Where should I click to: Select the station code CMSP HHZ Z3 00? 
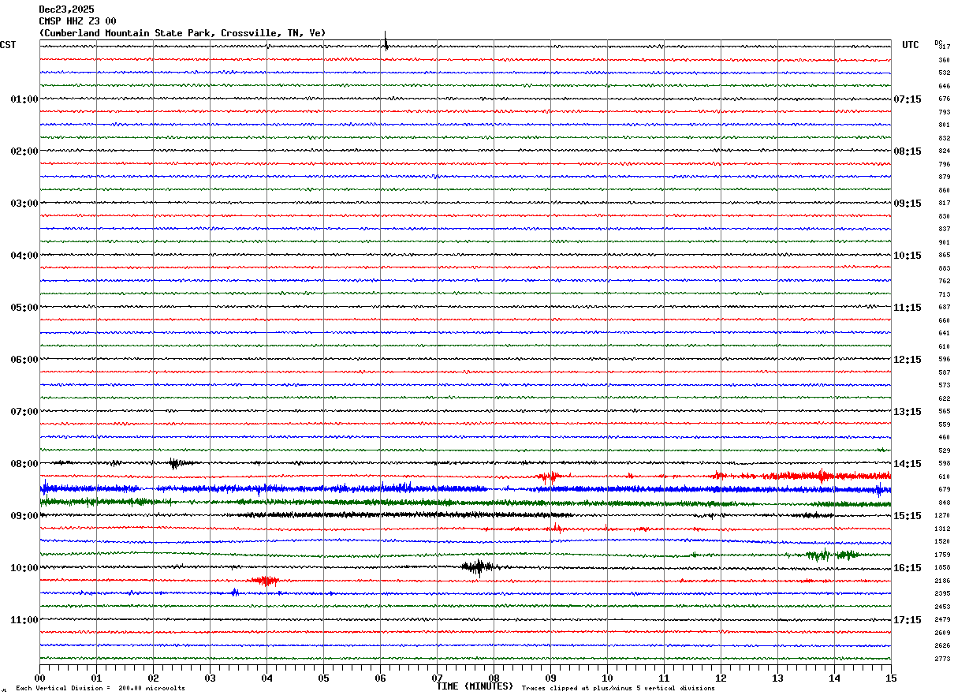pyautogui.click(x=77, y=21)
